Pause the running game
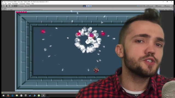Image resolution: width=175 pixels, height=98 pixels. [x=87, y=6]
